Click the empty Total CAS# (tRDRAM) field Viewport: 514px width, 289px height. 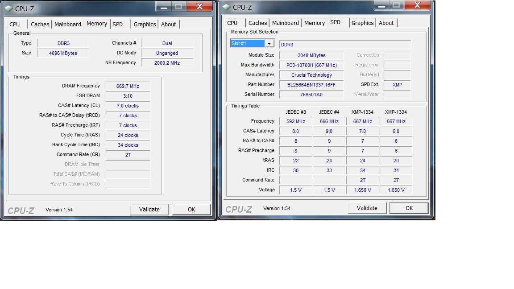(x=128, y=174)
